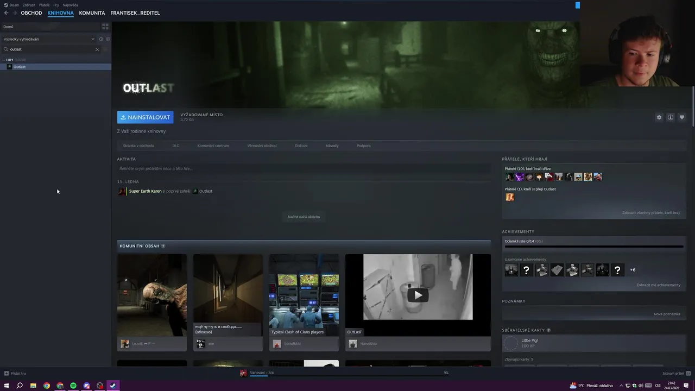Image resolution: width=695 pixels, height=391 pixels.
Task: Open the FRANTISEK_REDITEL profile tab
Action: (x=135, y=13)
